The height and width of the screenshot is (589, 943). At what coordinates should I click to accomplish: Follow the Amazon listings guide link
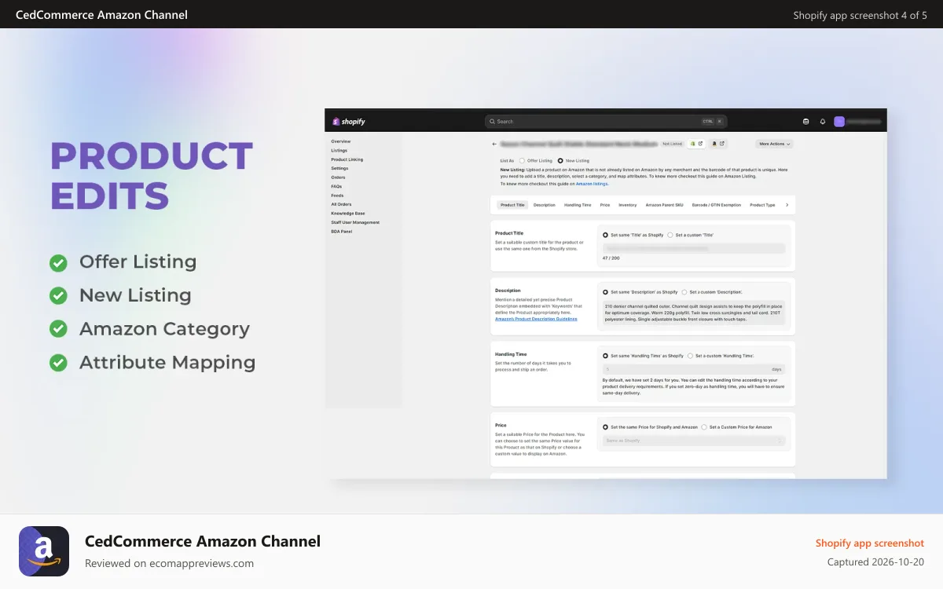[592, 184]
